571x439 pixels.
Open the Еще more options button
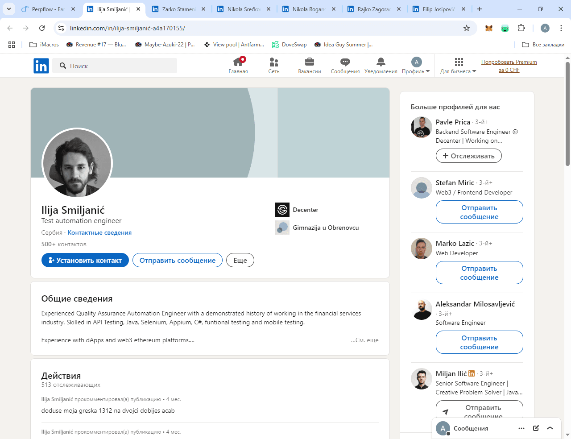(x=240, y=260)
